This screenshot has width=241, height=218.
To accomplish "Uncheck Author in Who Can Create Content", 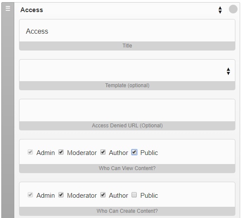I will click(103, 195).
